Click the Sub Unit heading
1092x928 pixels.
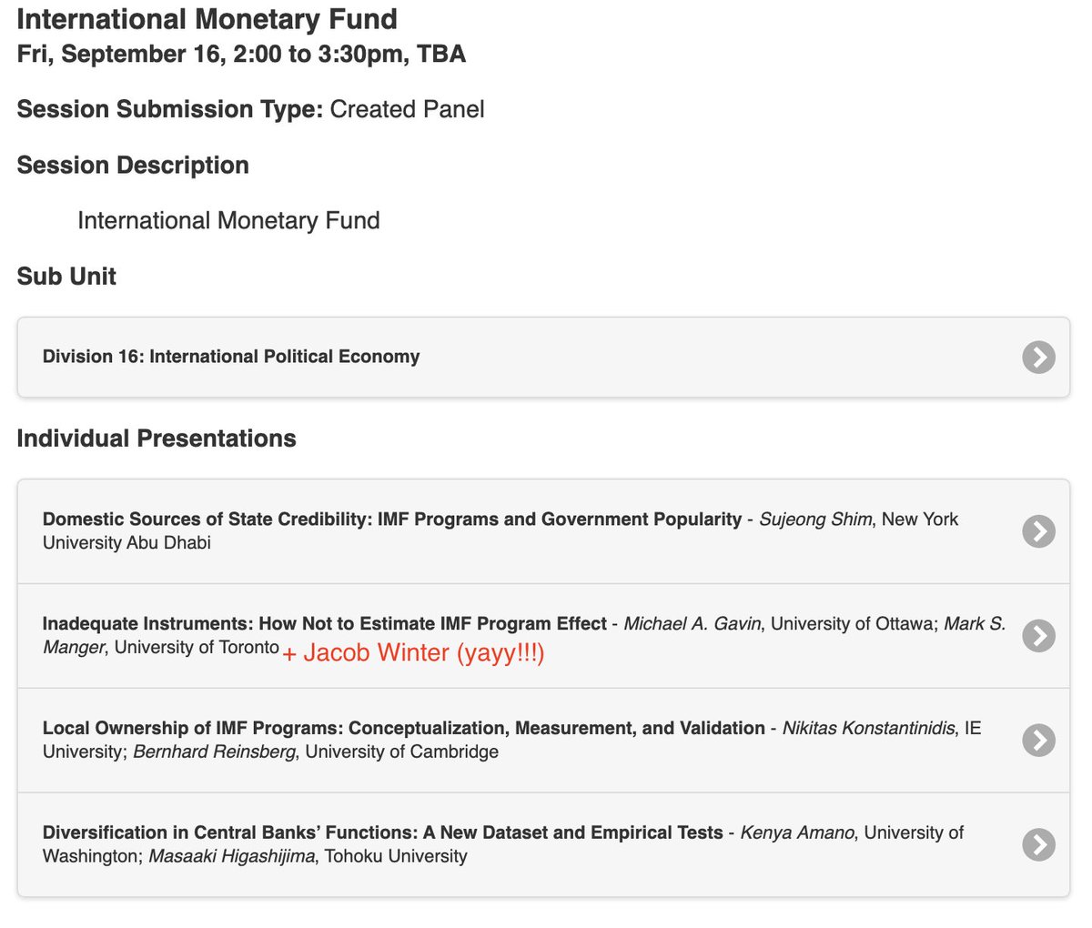(66, 277)
